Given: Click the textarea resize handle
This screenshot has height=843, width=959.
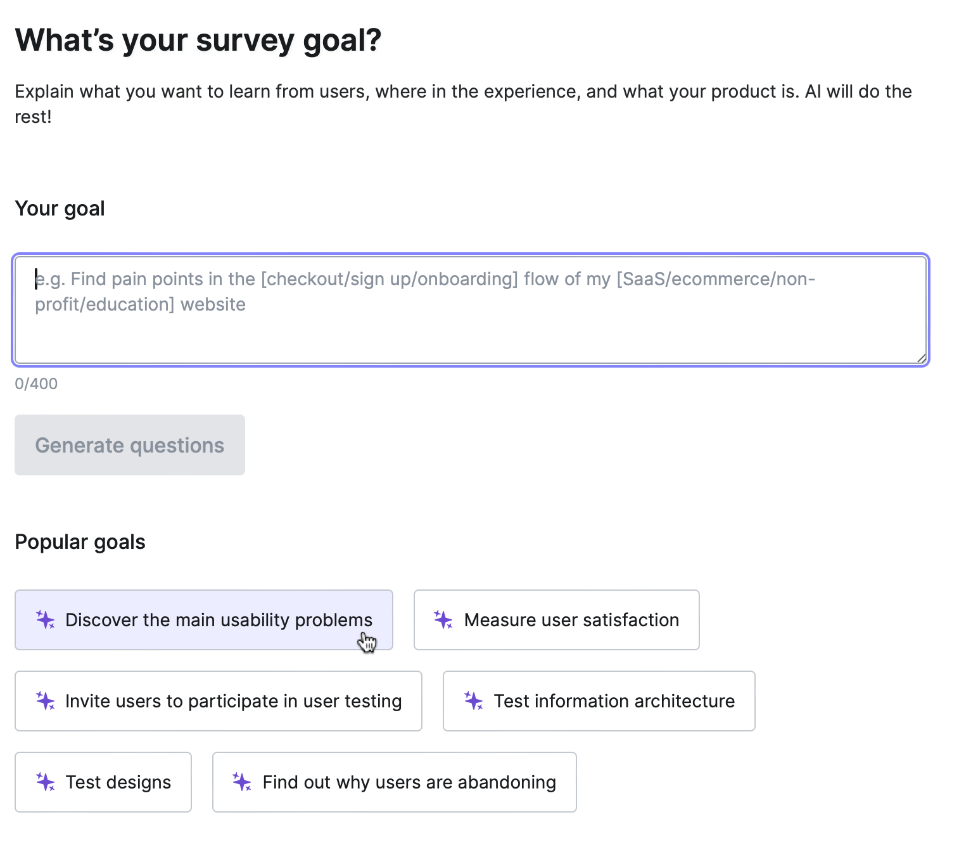Looking at the screenshot, I should 920,356.
